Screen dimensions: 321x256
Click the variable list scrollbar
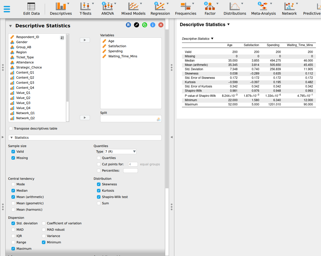pos(67,68)
